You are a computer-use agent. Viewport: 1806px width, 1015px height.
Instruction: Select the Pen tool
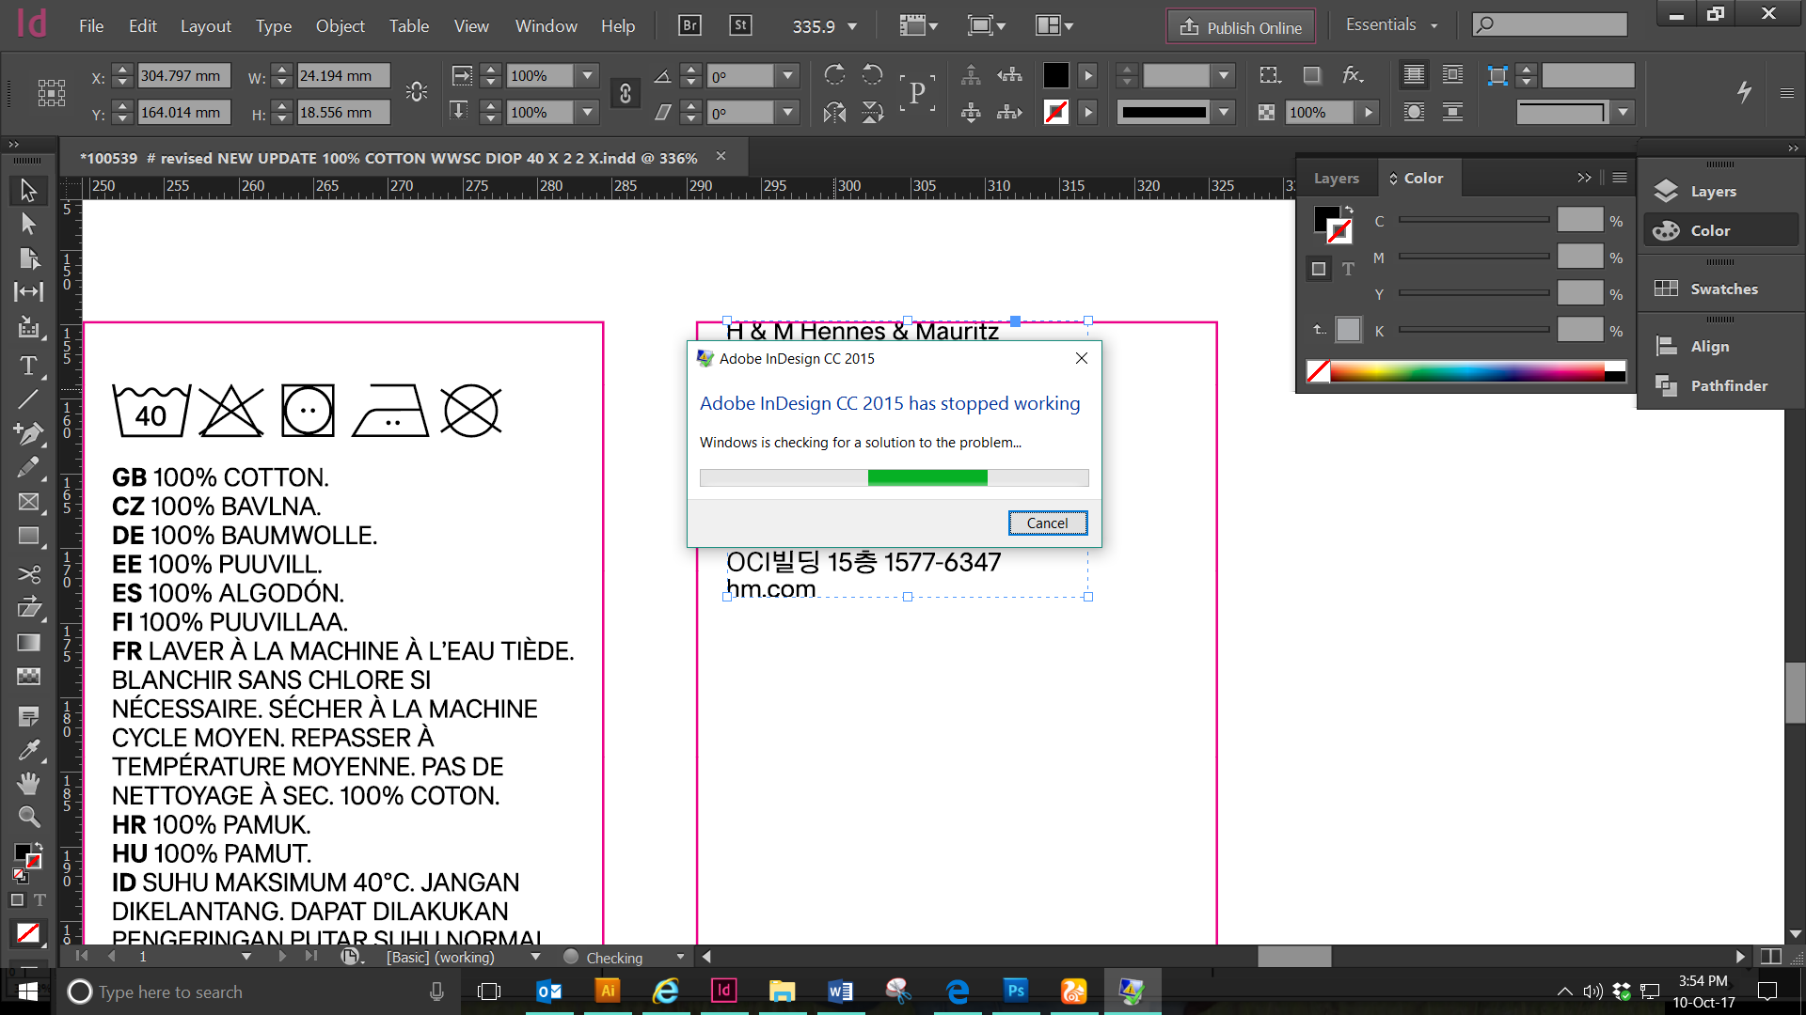[x=28, y=433]
